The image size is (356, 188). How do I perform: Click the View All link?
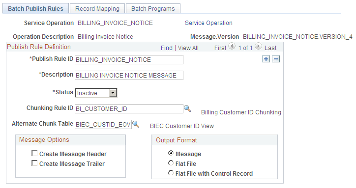188,48
